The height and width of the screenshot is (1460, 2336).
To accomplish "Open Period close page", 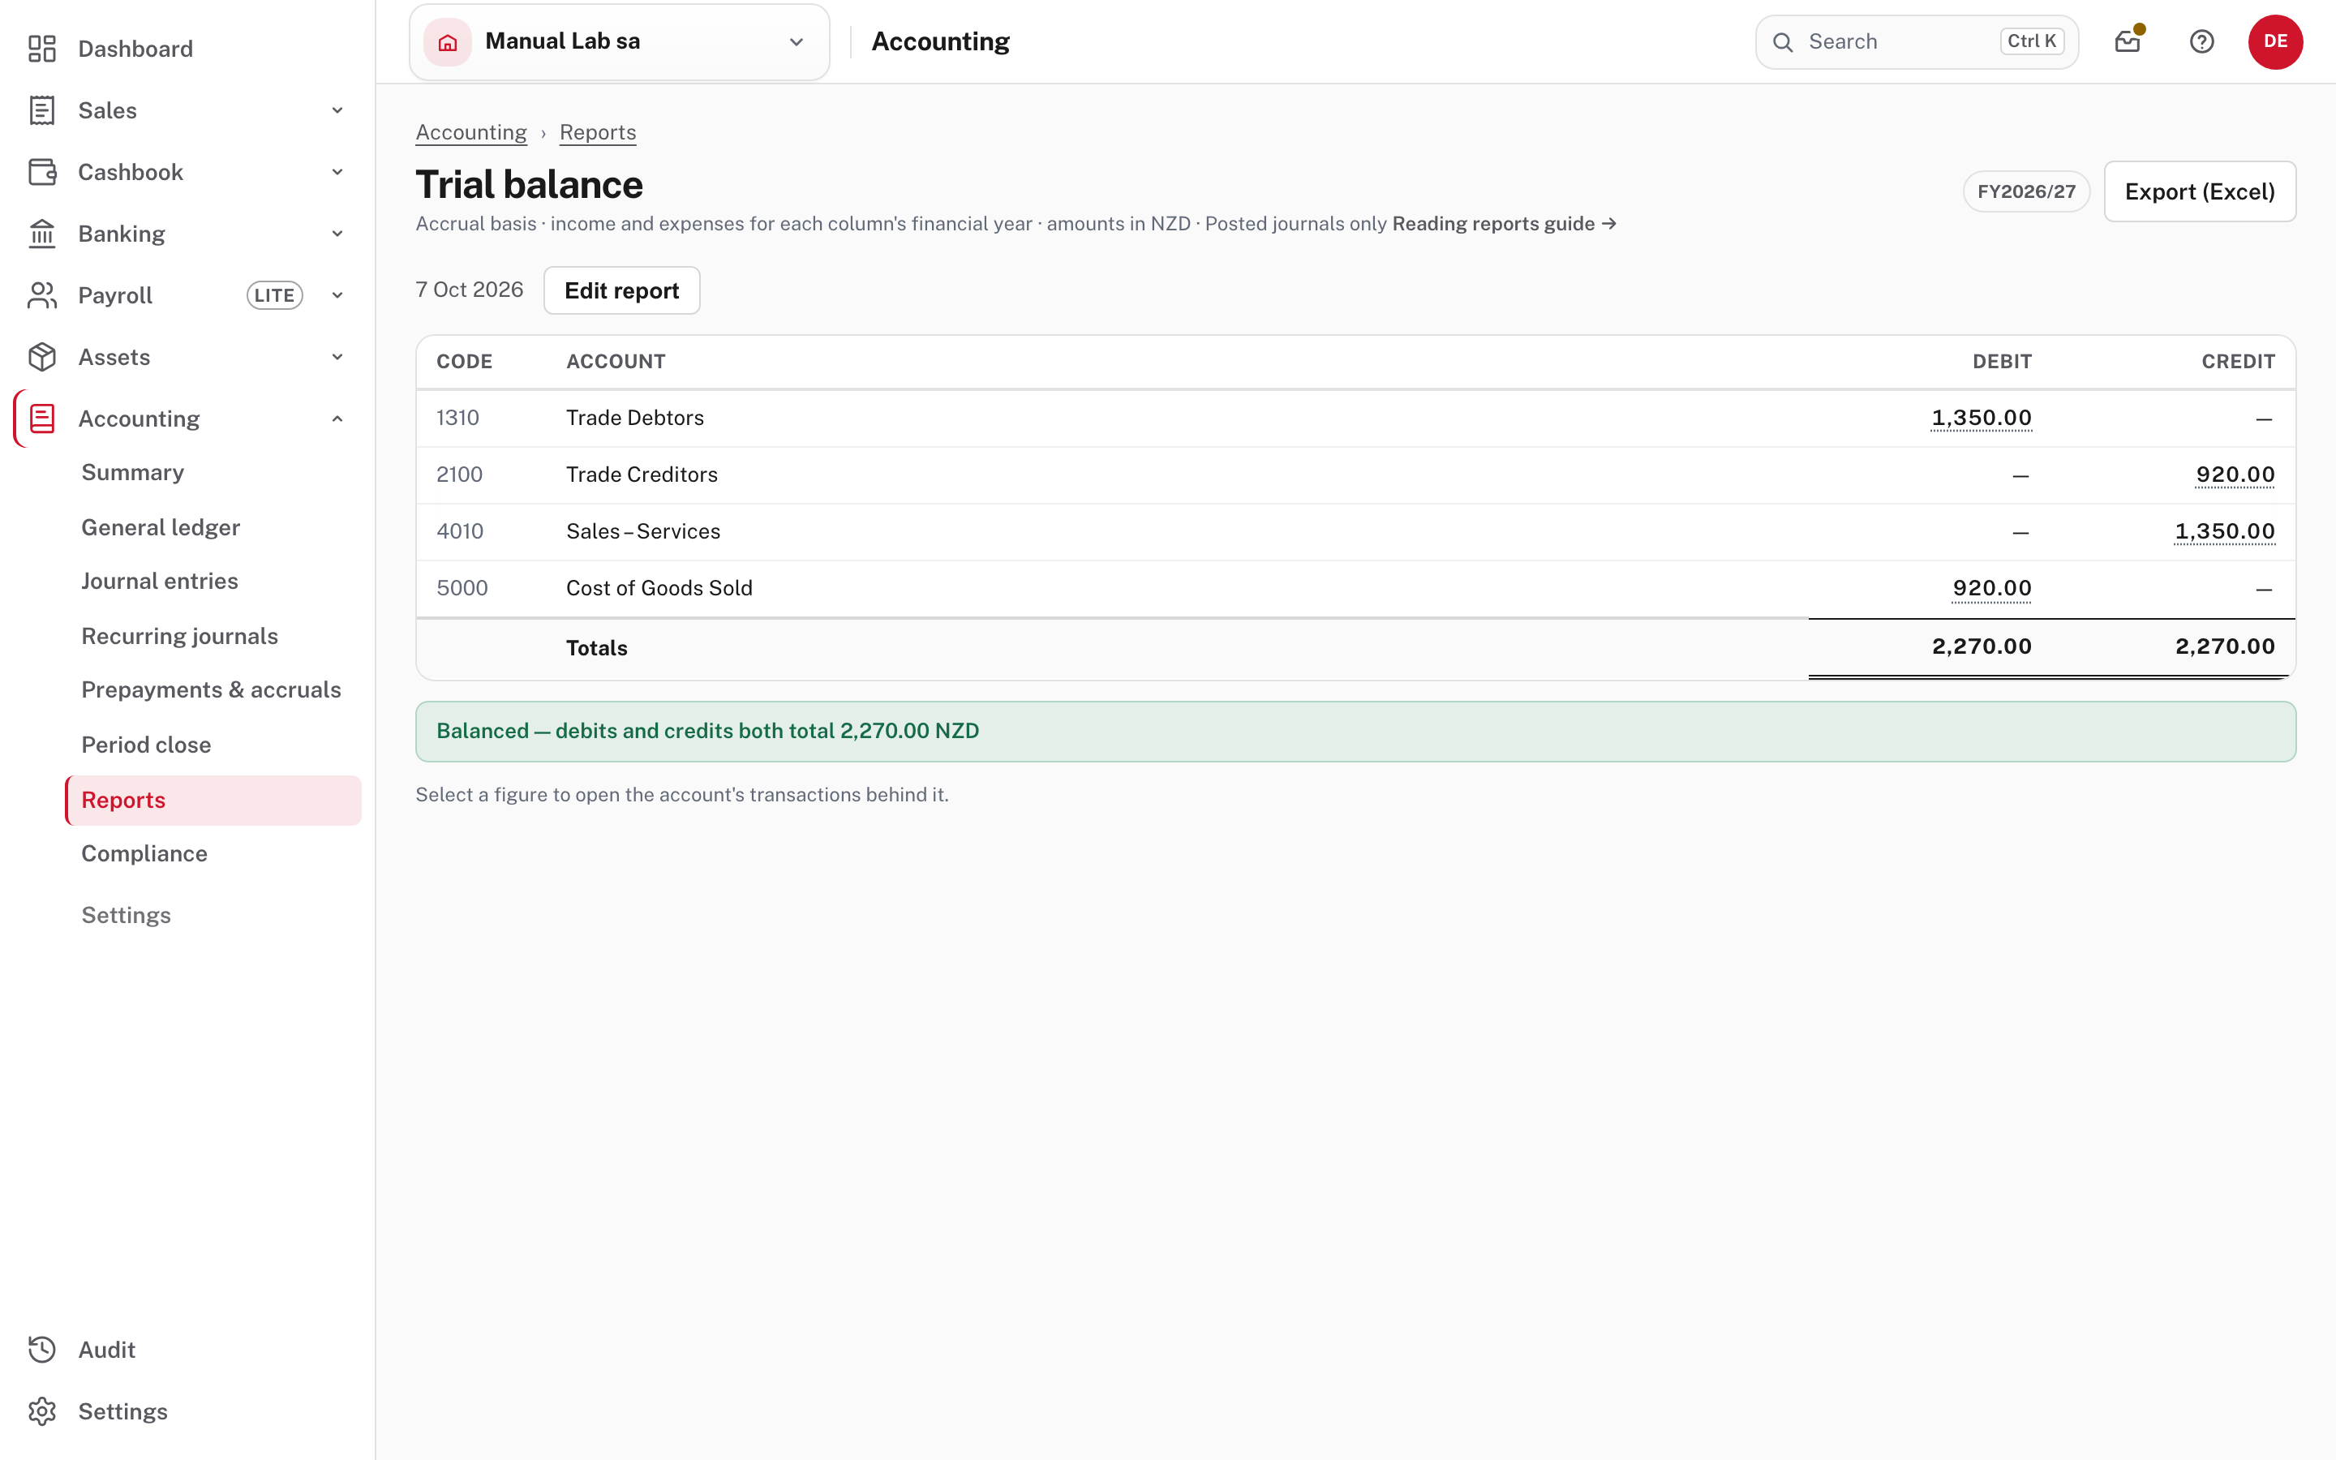I will pyautogui.click(x=147, y=745).
